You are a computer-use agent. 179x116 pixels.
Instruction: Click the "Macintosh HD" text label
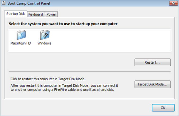[21, 43]
